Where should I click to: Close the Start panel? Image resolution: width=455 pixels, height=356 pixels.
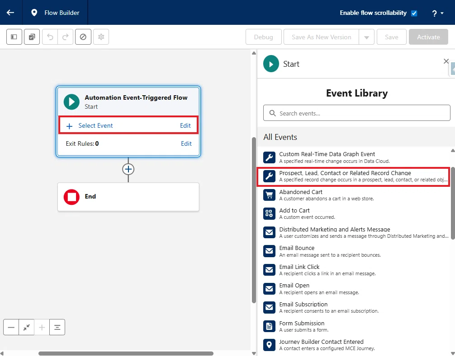446,61
